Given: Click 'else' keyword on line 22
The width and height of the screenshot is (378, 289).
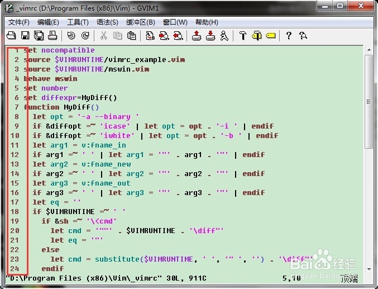Looking at the screenshot, I should click(x=50, y=250).
